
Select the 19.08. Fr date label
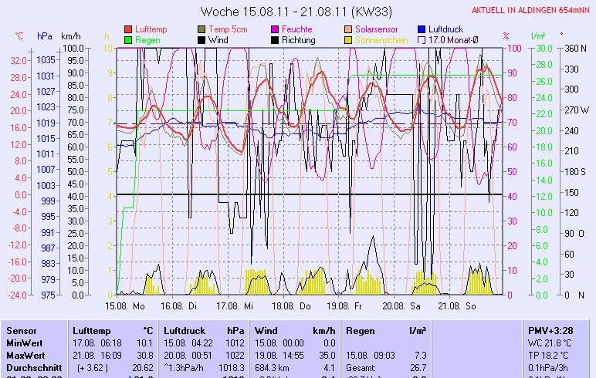344,306
